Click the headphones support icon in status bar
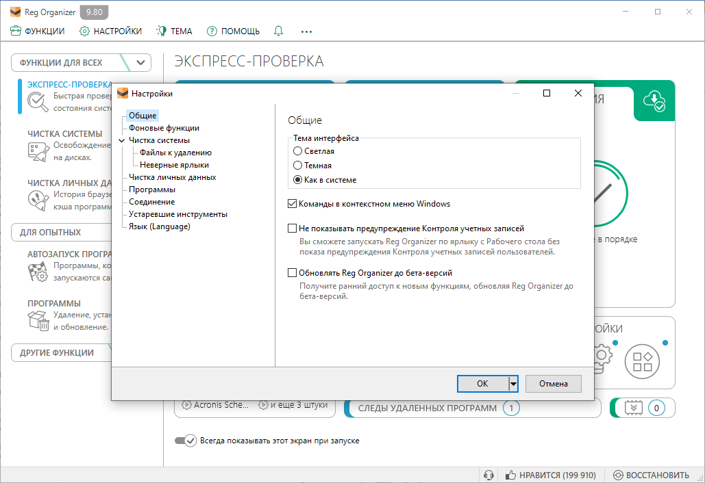The image size is (705, 483). tap(489, 474)
